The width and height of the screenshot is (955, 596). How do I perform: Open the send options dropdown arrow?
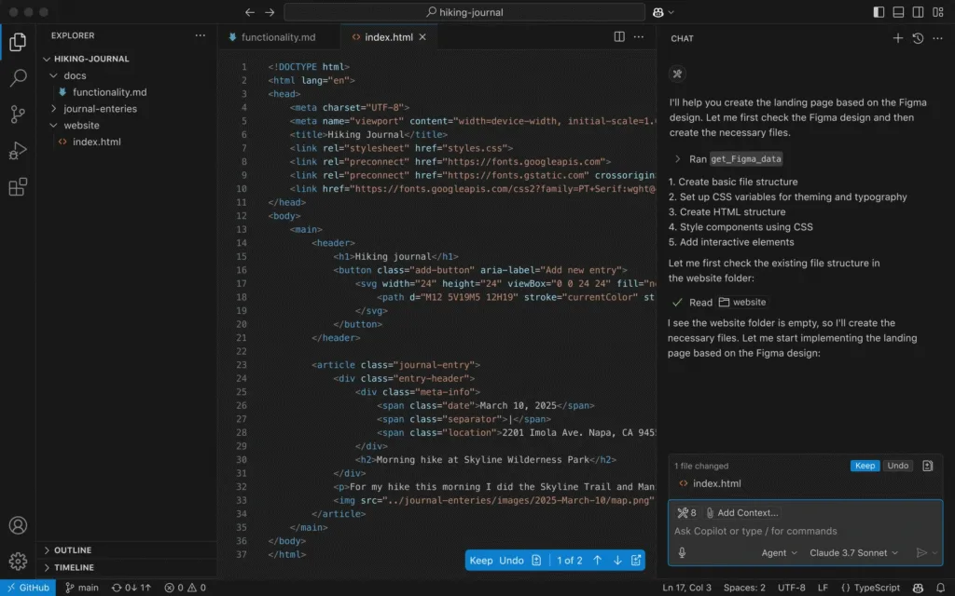pyautogui.click(x=934, y=553)
